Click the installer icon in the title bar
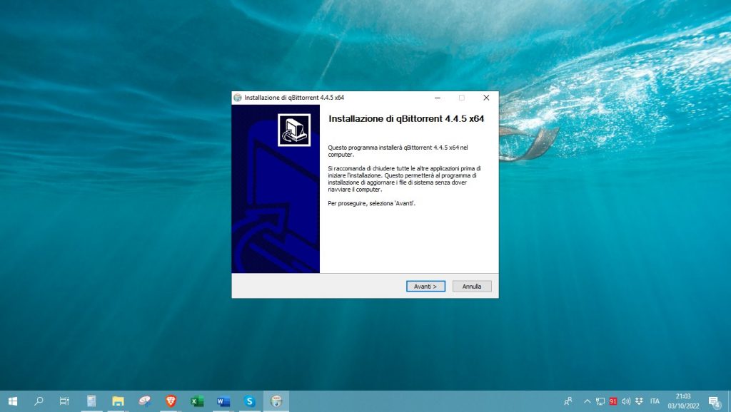This screenshot has height=412, width=731. point(238,98)
